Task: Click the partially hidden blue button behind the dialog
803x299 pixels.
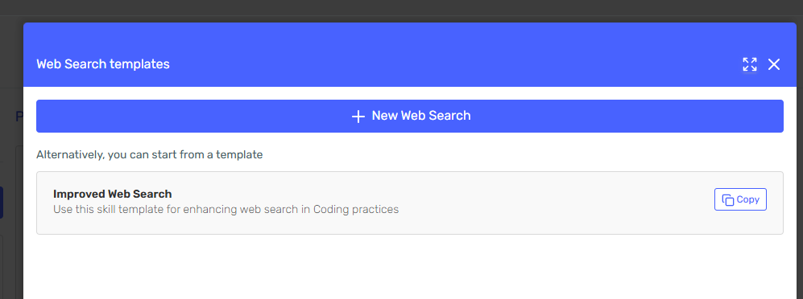Action: click(x=2, y=203)
